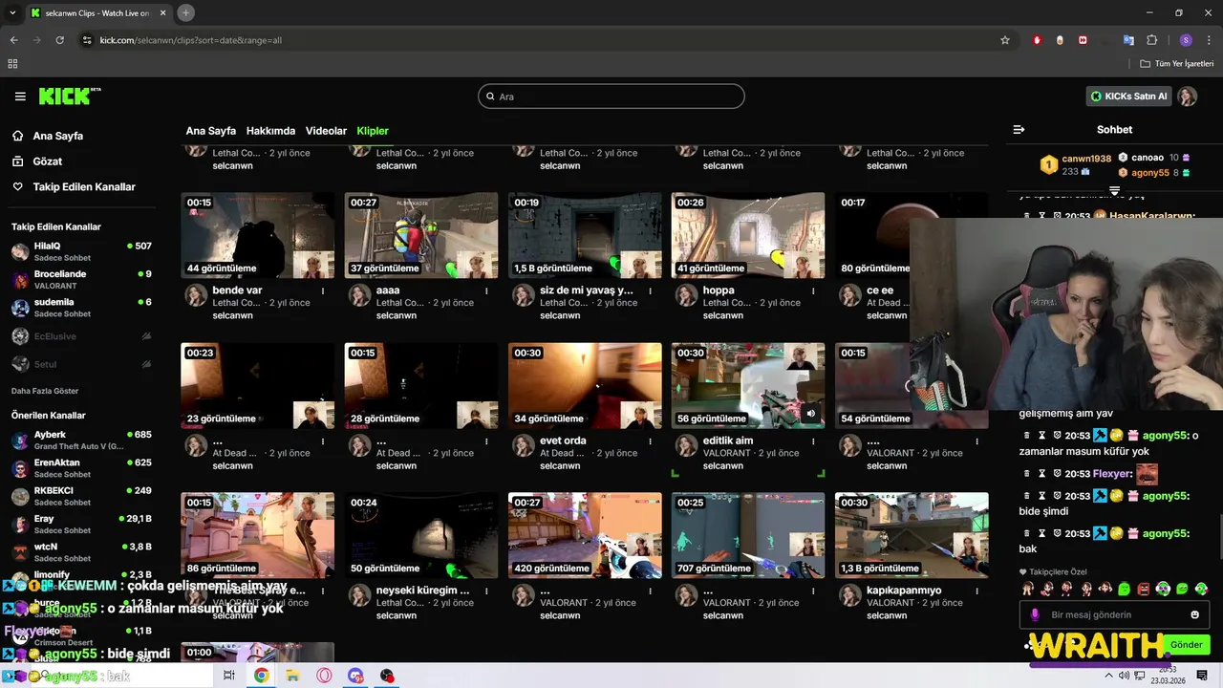
Task: Open options for 'neyseki küregim' clip
Action: [486, 591]
